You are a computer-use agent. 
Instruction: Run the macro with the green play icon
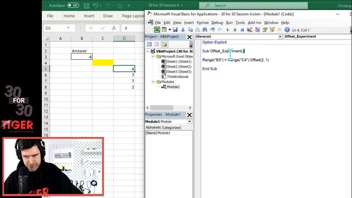click(228, 30)
